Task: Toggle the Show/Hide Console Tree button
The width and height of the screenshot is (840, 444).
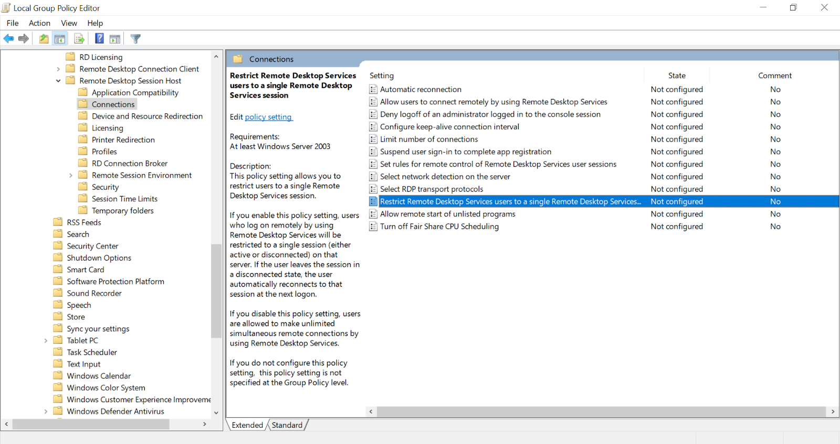Action: (x=60, y=39)
